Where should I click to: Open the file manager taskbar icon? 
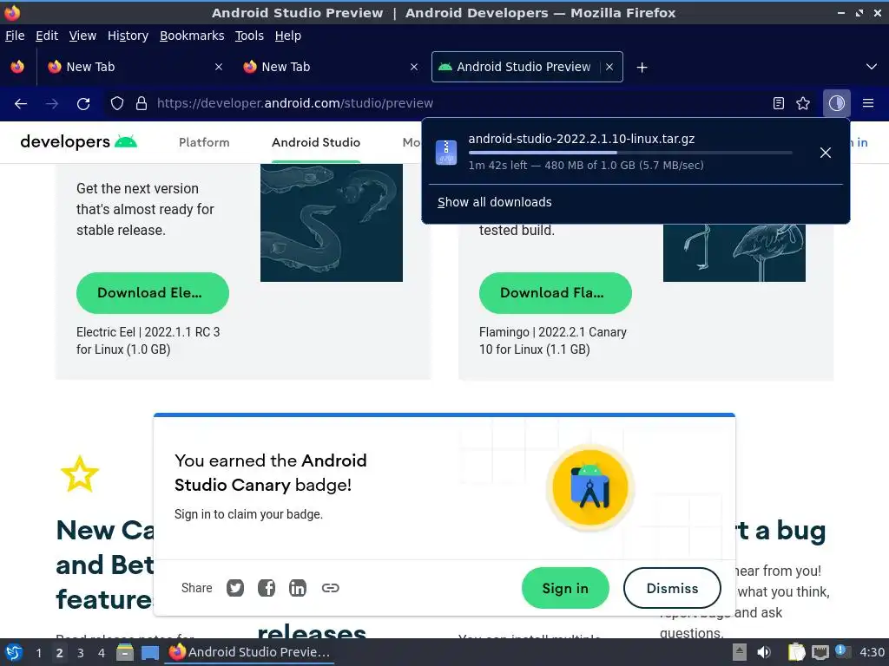click(125, 652)
